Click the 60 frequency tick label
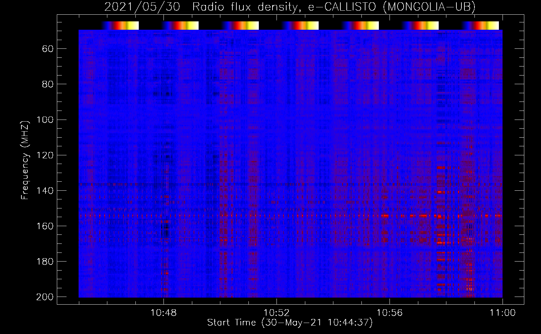Screen dimensions: 541x334 (x=48, y=49)
